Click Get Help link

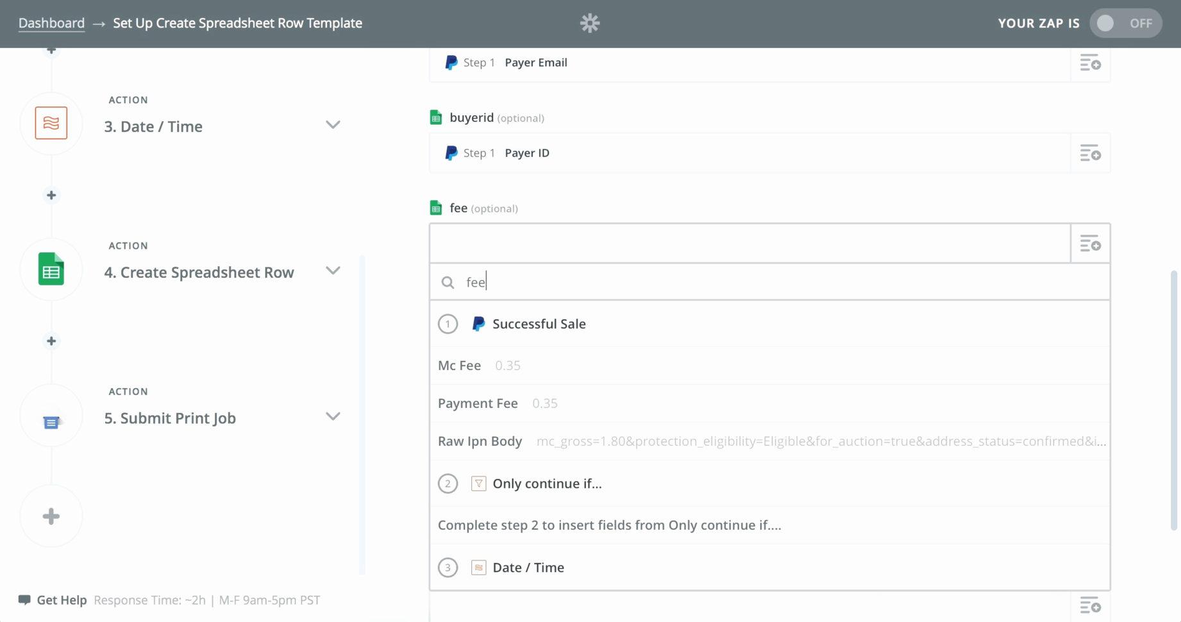pos(62,600)
